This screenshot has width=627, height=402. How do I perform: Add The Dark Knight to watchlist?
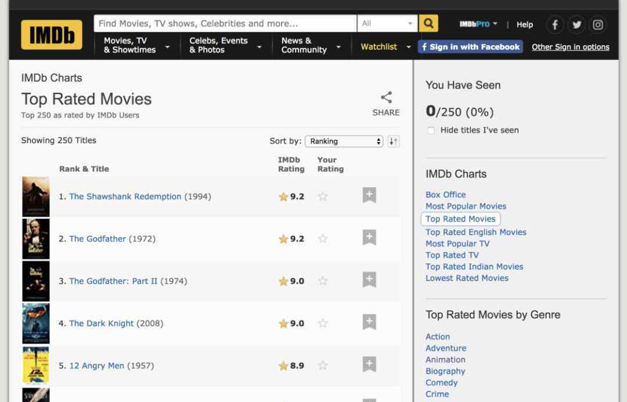tap(369, 322)
